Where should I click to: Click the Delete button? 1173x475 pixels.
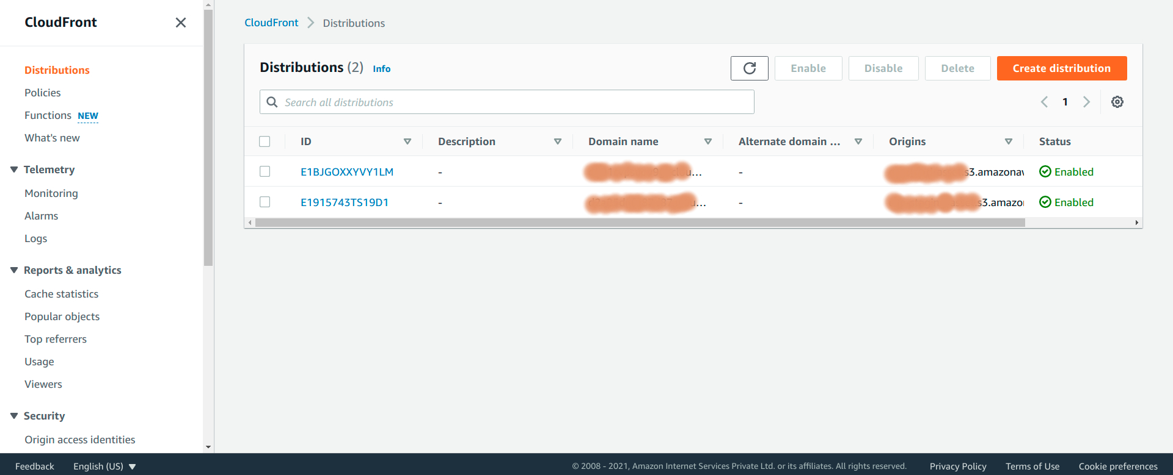click(x=958, y=68)
